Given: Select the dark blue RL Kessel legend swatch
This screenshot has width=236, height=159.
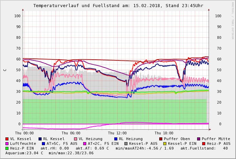Looking at the screenshot, I should [40, 139].
